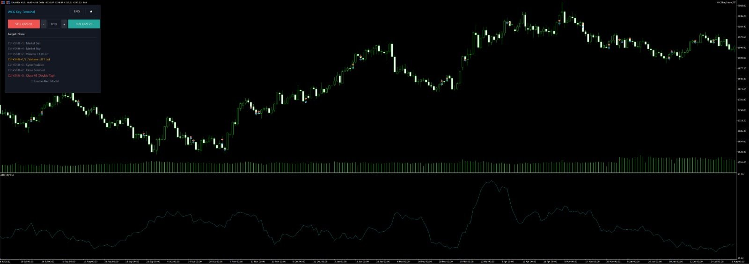Screen dimensions: 749x264
Task: Enable the Alert Modal checkbox
Action: [x=32, y=81]
